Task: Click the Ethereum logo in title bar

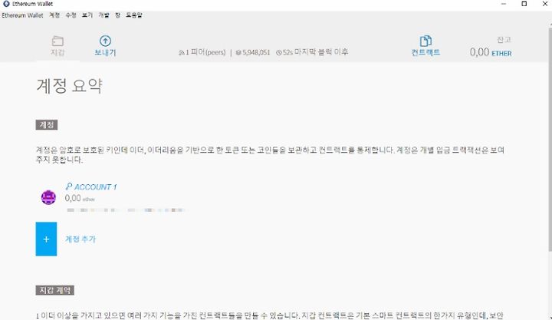Action: click(6, 4)
